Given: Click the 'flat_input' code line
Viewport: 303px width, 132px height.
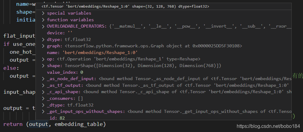Looking at the screenshot, I should [19, 36].
